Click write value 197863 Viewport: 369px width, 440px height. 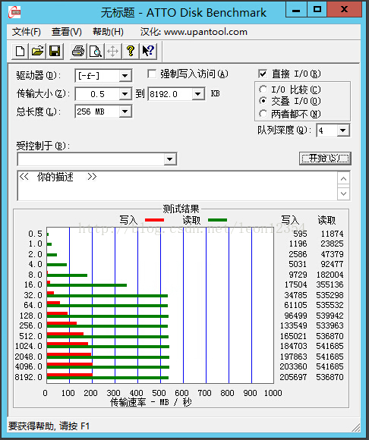coord(293,357)
